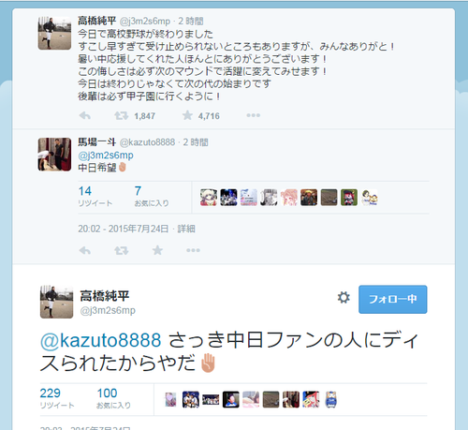
Task: View the 100 お気に入り list
Action: 113,398
